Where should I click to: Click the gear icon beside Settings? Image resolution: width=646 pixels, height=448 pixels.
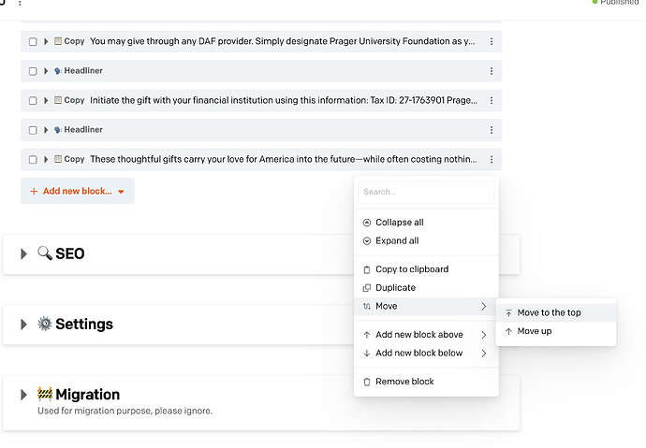point(45,324)
